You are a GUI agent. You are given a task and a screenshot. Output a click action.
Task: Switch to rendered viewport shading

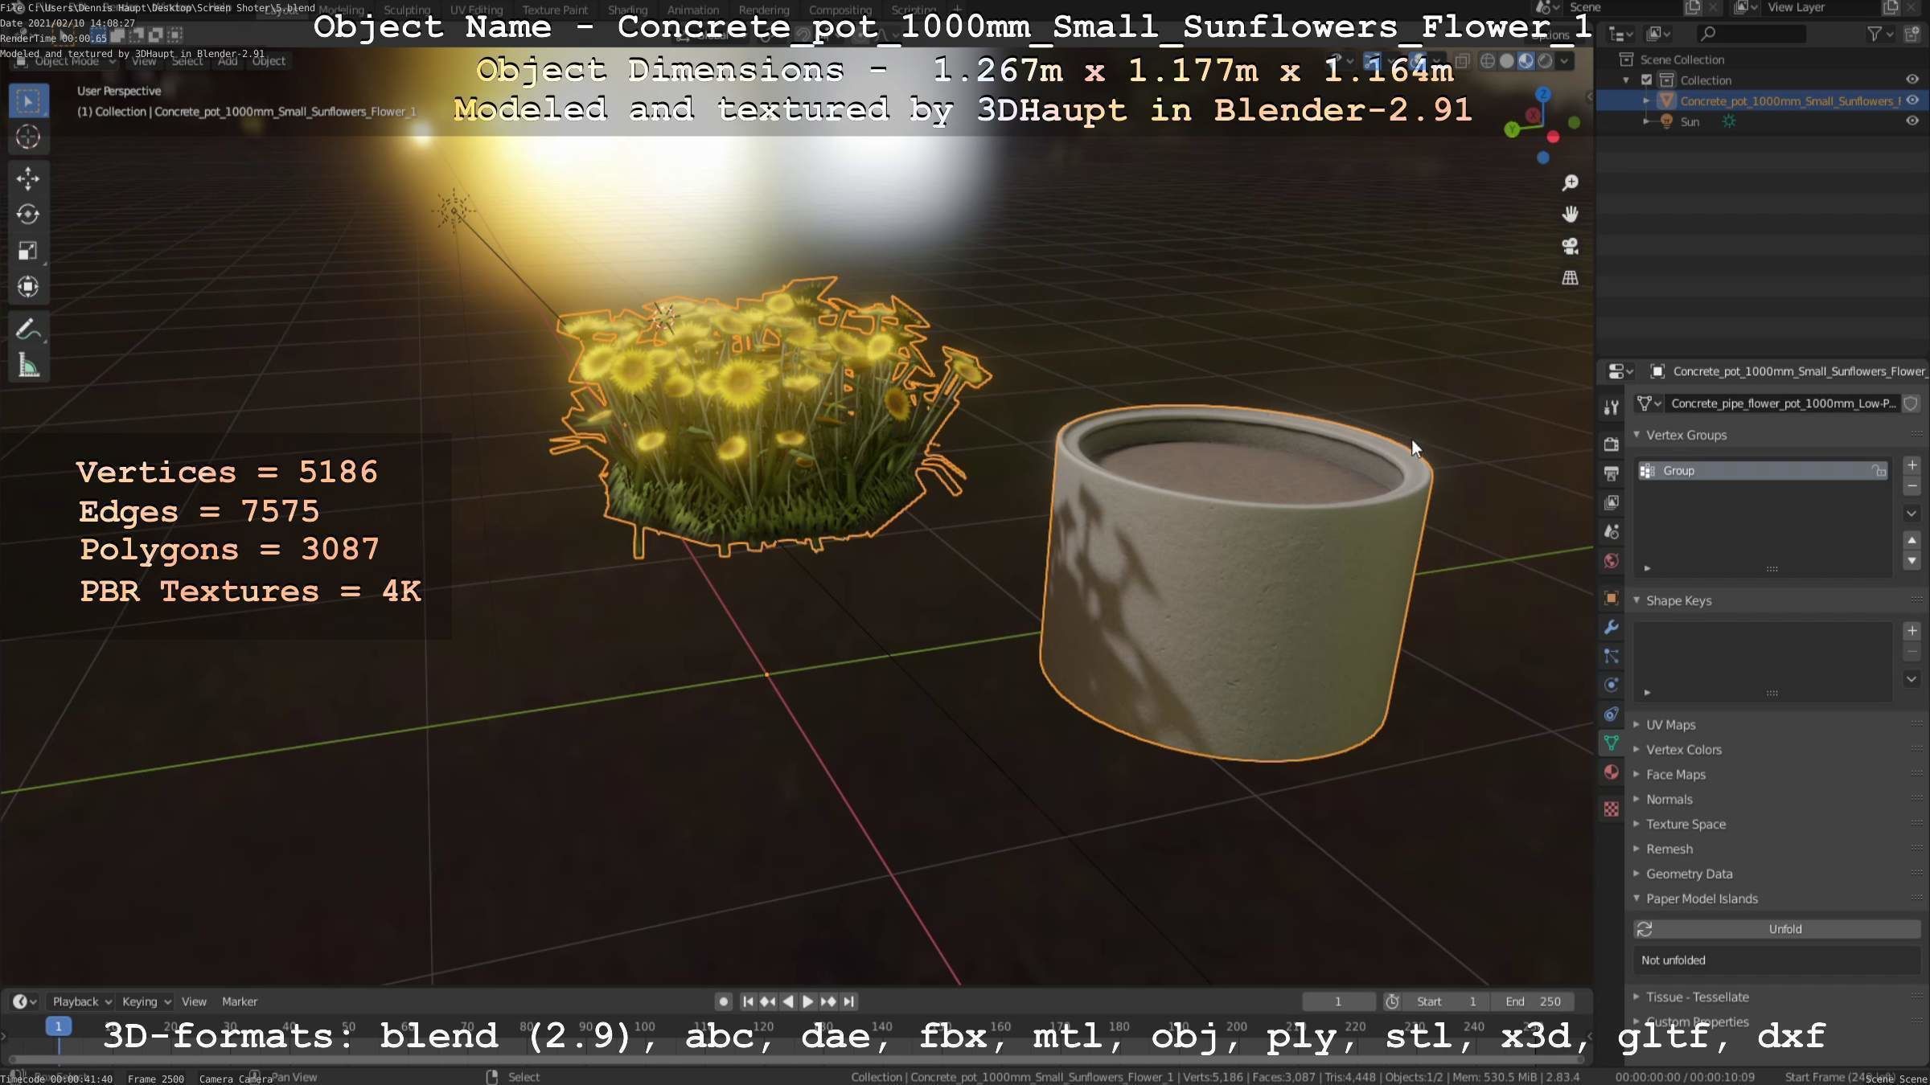pyautogui.click(x=1545, y=61)
